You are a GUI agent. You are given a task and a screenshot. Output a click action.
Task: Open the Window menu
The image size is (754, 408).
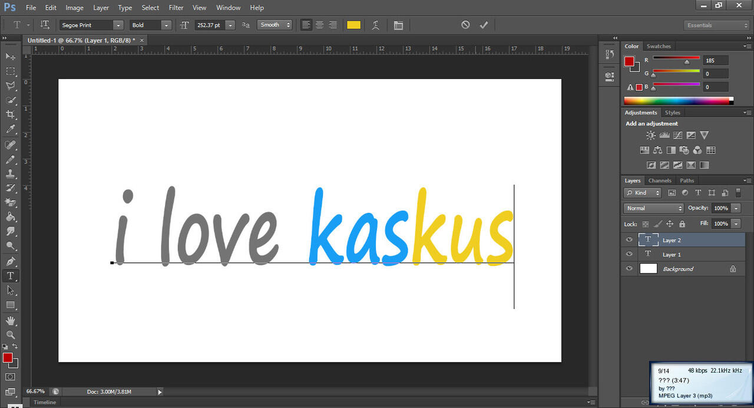click(x=228, y=8)
